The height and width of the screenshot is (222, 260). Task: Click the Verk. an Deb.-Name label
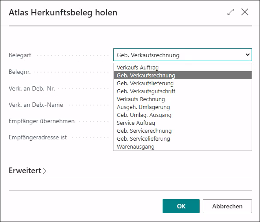click(x=36, y=105)
